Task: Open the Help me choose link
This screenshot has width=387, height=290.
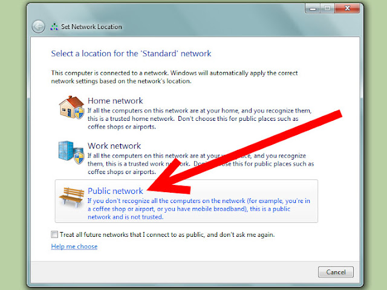Action: coord(74,246)
